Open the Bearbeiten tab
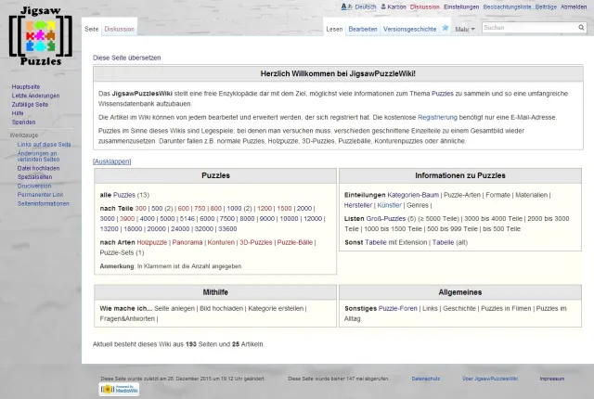594x399 pixels. click(363, 29)
